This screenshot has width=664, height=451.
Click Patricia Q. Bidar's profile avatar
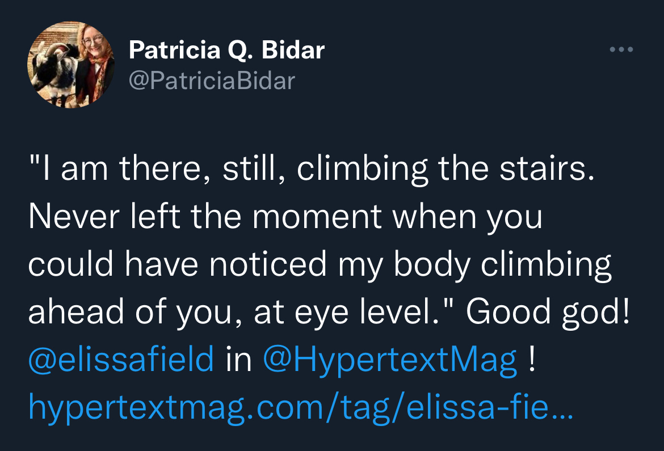(71, 65)
